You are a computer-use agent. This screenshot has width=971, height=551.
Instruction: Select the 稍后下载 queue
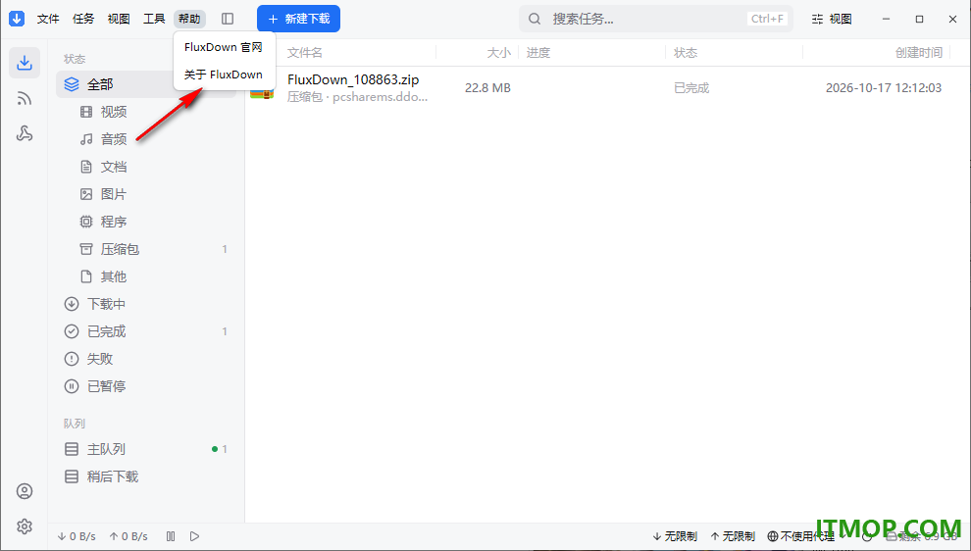tap(146, 476)
